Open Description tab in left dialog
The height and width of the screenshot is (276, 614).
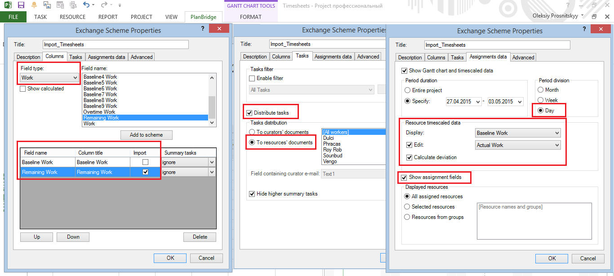[28, 57]
